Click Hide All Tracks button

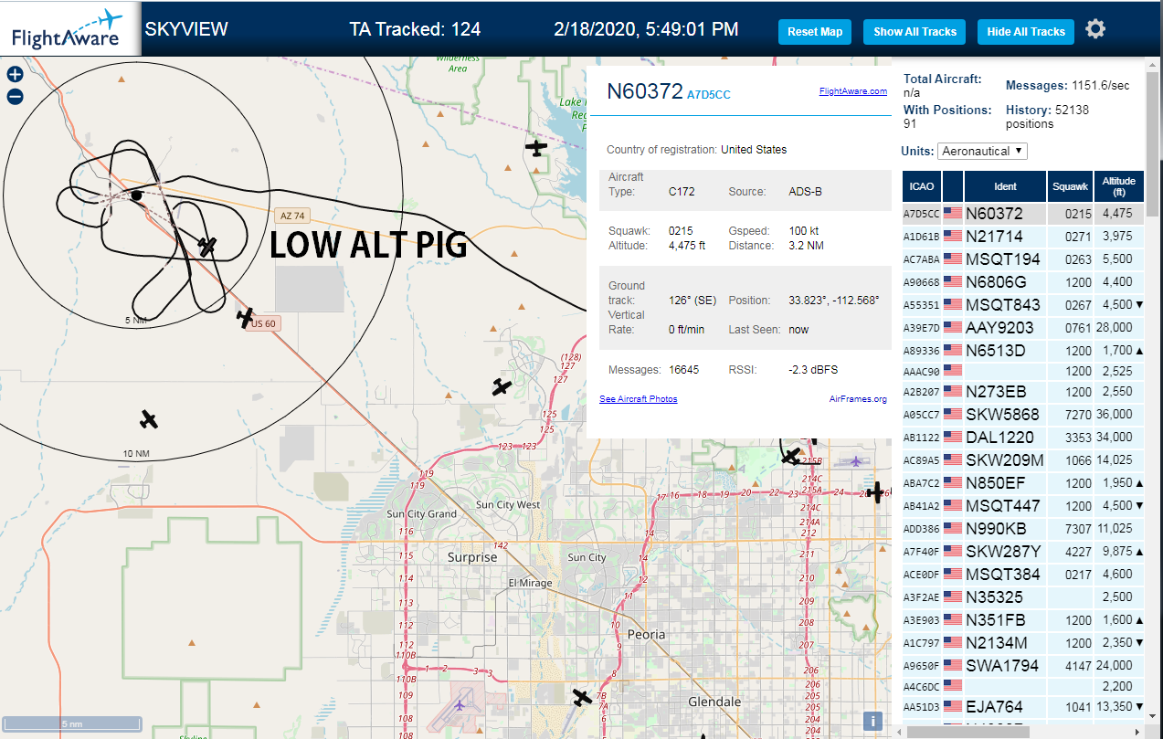[1026, 31]
